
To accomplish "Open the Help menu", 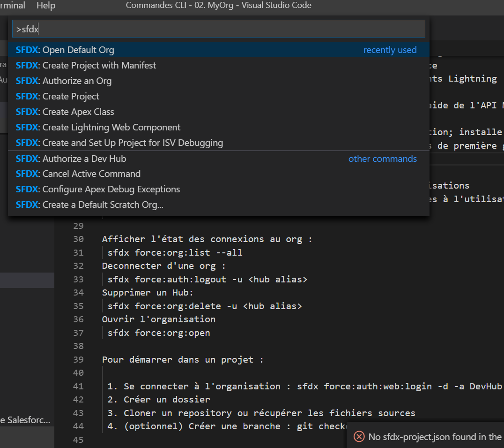I will coord(46,6).
